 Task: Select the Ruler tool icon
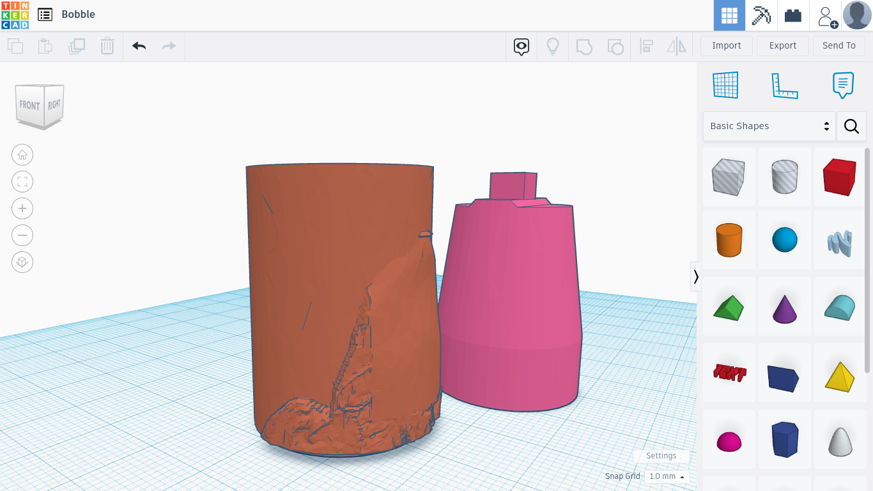pyautogui.click(x=785, y=86)
